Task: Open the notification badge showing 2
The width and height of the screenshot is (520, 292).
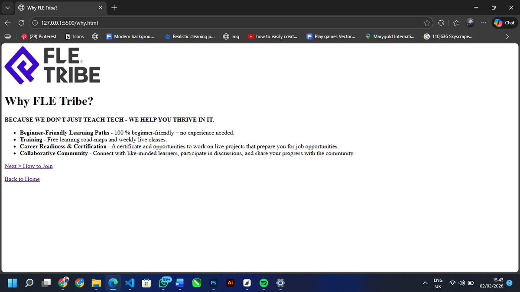Action: tap(510, 282)
